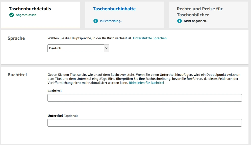Image resolution: width=251 pixels, height=145 pixels.
Task: Click the In Bearbeitung... status text
Action: coord(111,21)
